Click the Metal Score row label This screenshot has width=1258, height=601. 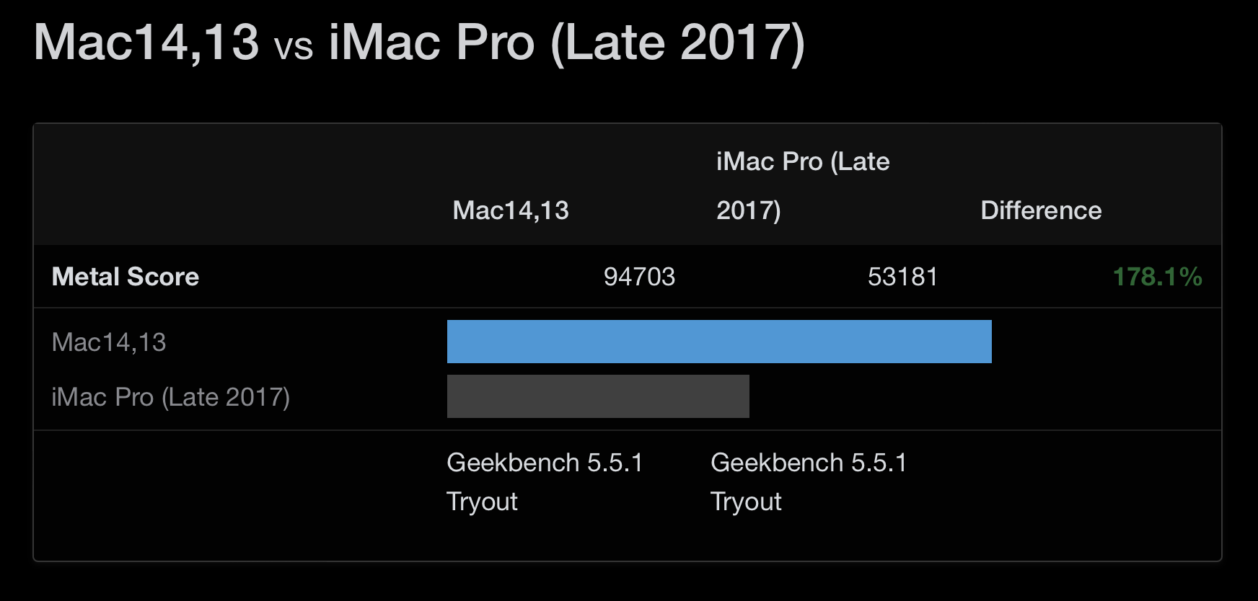click(126, 277)
